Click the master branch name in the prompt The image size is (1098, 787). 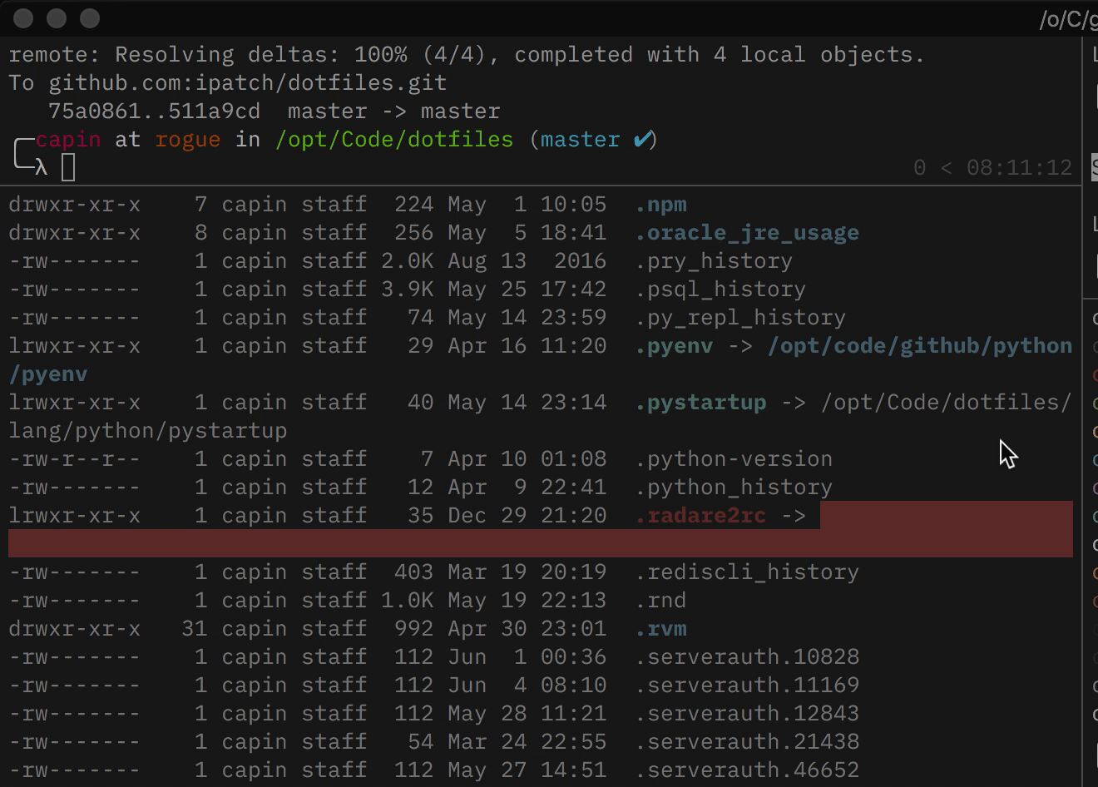580,140
